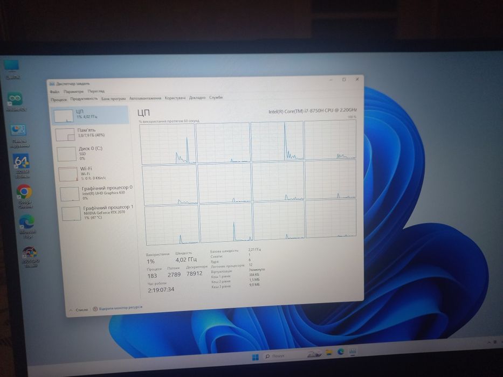The width and height of the screenshot is (503, 377).
Task: Open the Параметри menu
Action: [73, 92]
